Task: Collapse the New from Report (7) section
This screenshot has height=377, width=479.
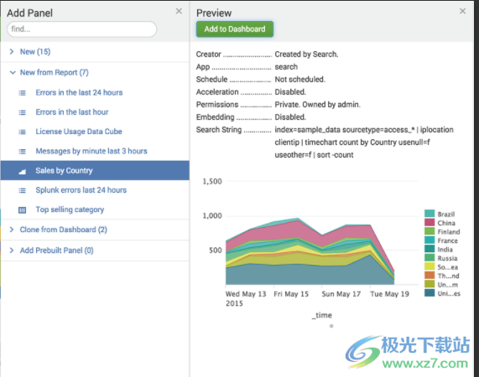Action: pos(13,72)
